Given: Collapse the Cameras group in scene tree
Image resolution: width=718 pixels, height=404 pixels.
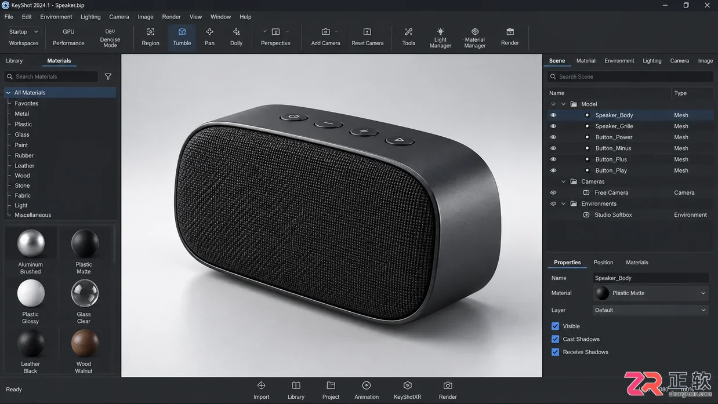Looking at the screenshot, I should (563, 181).
